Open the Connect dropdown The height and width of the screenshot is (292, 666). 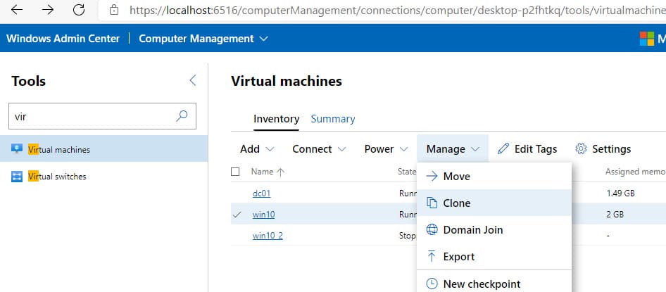(x=320, y=149)
